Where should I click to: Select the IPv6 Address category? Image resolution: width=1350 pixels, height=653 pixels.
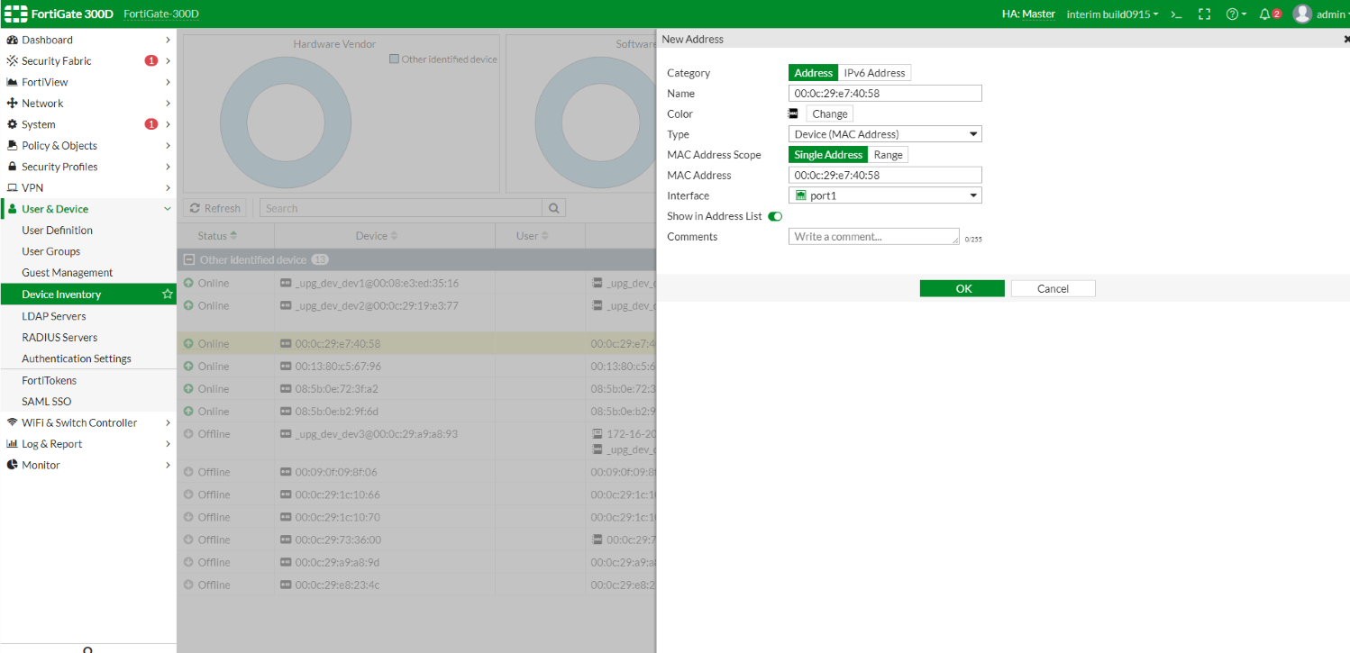pyautogui.click(x=871, y=72)
